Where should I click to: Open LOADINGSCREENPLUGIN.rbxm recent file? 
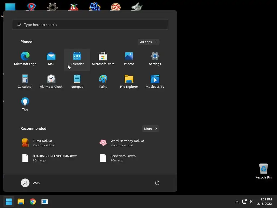[x=51, y=158]
